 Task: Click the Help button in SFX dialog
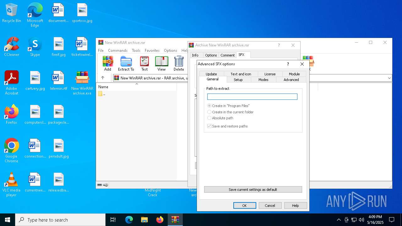click(296, 206)
